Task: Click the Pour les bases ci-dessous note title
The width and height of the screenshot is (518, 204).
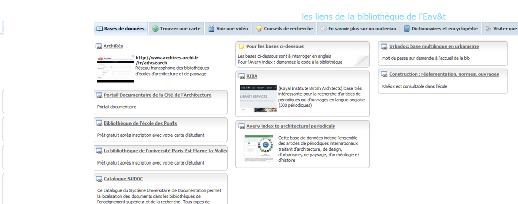Action: click(275, 46)
